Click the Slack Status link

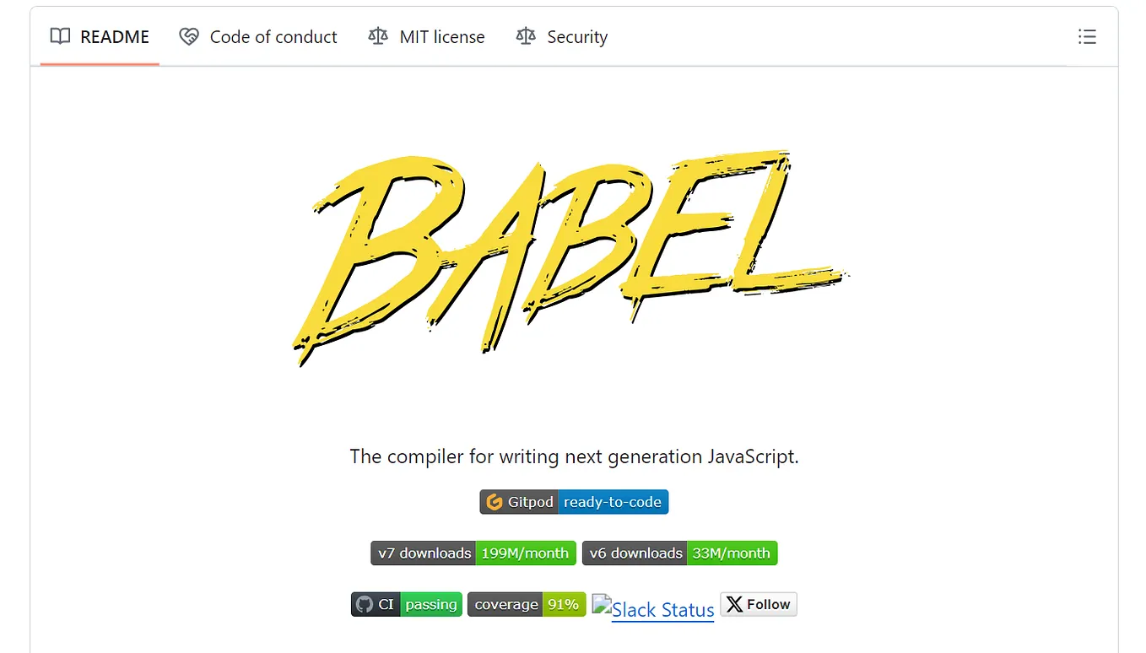(x=662, y=609)
